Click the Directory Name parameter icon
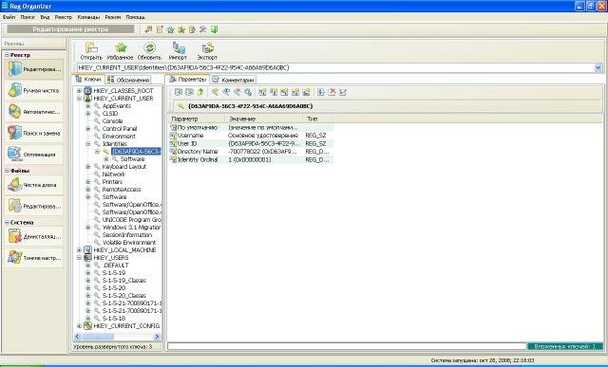Viewport: 608px width, 367px height. tap(173, 152)
